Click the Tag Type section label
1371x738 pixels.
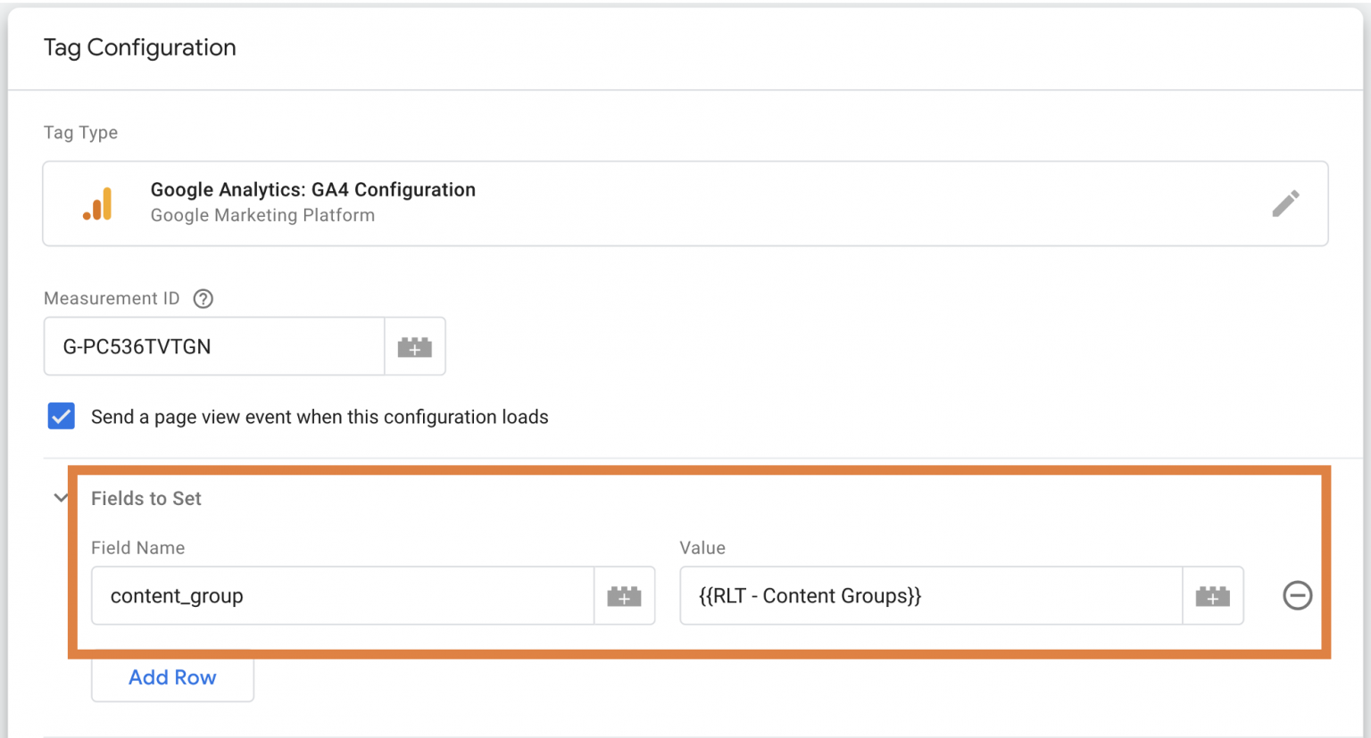81,133
